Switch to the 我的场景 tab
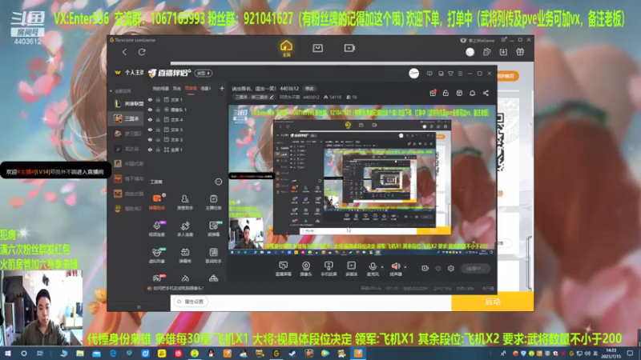Screen dimensions: 641x360 161,89
